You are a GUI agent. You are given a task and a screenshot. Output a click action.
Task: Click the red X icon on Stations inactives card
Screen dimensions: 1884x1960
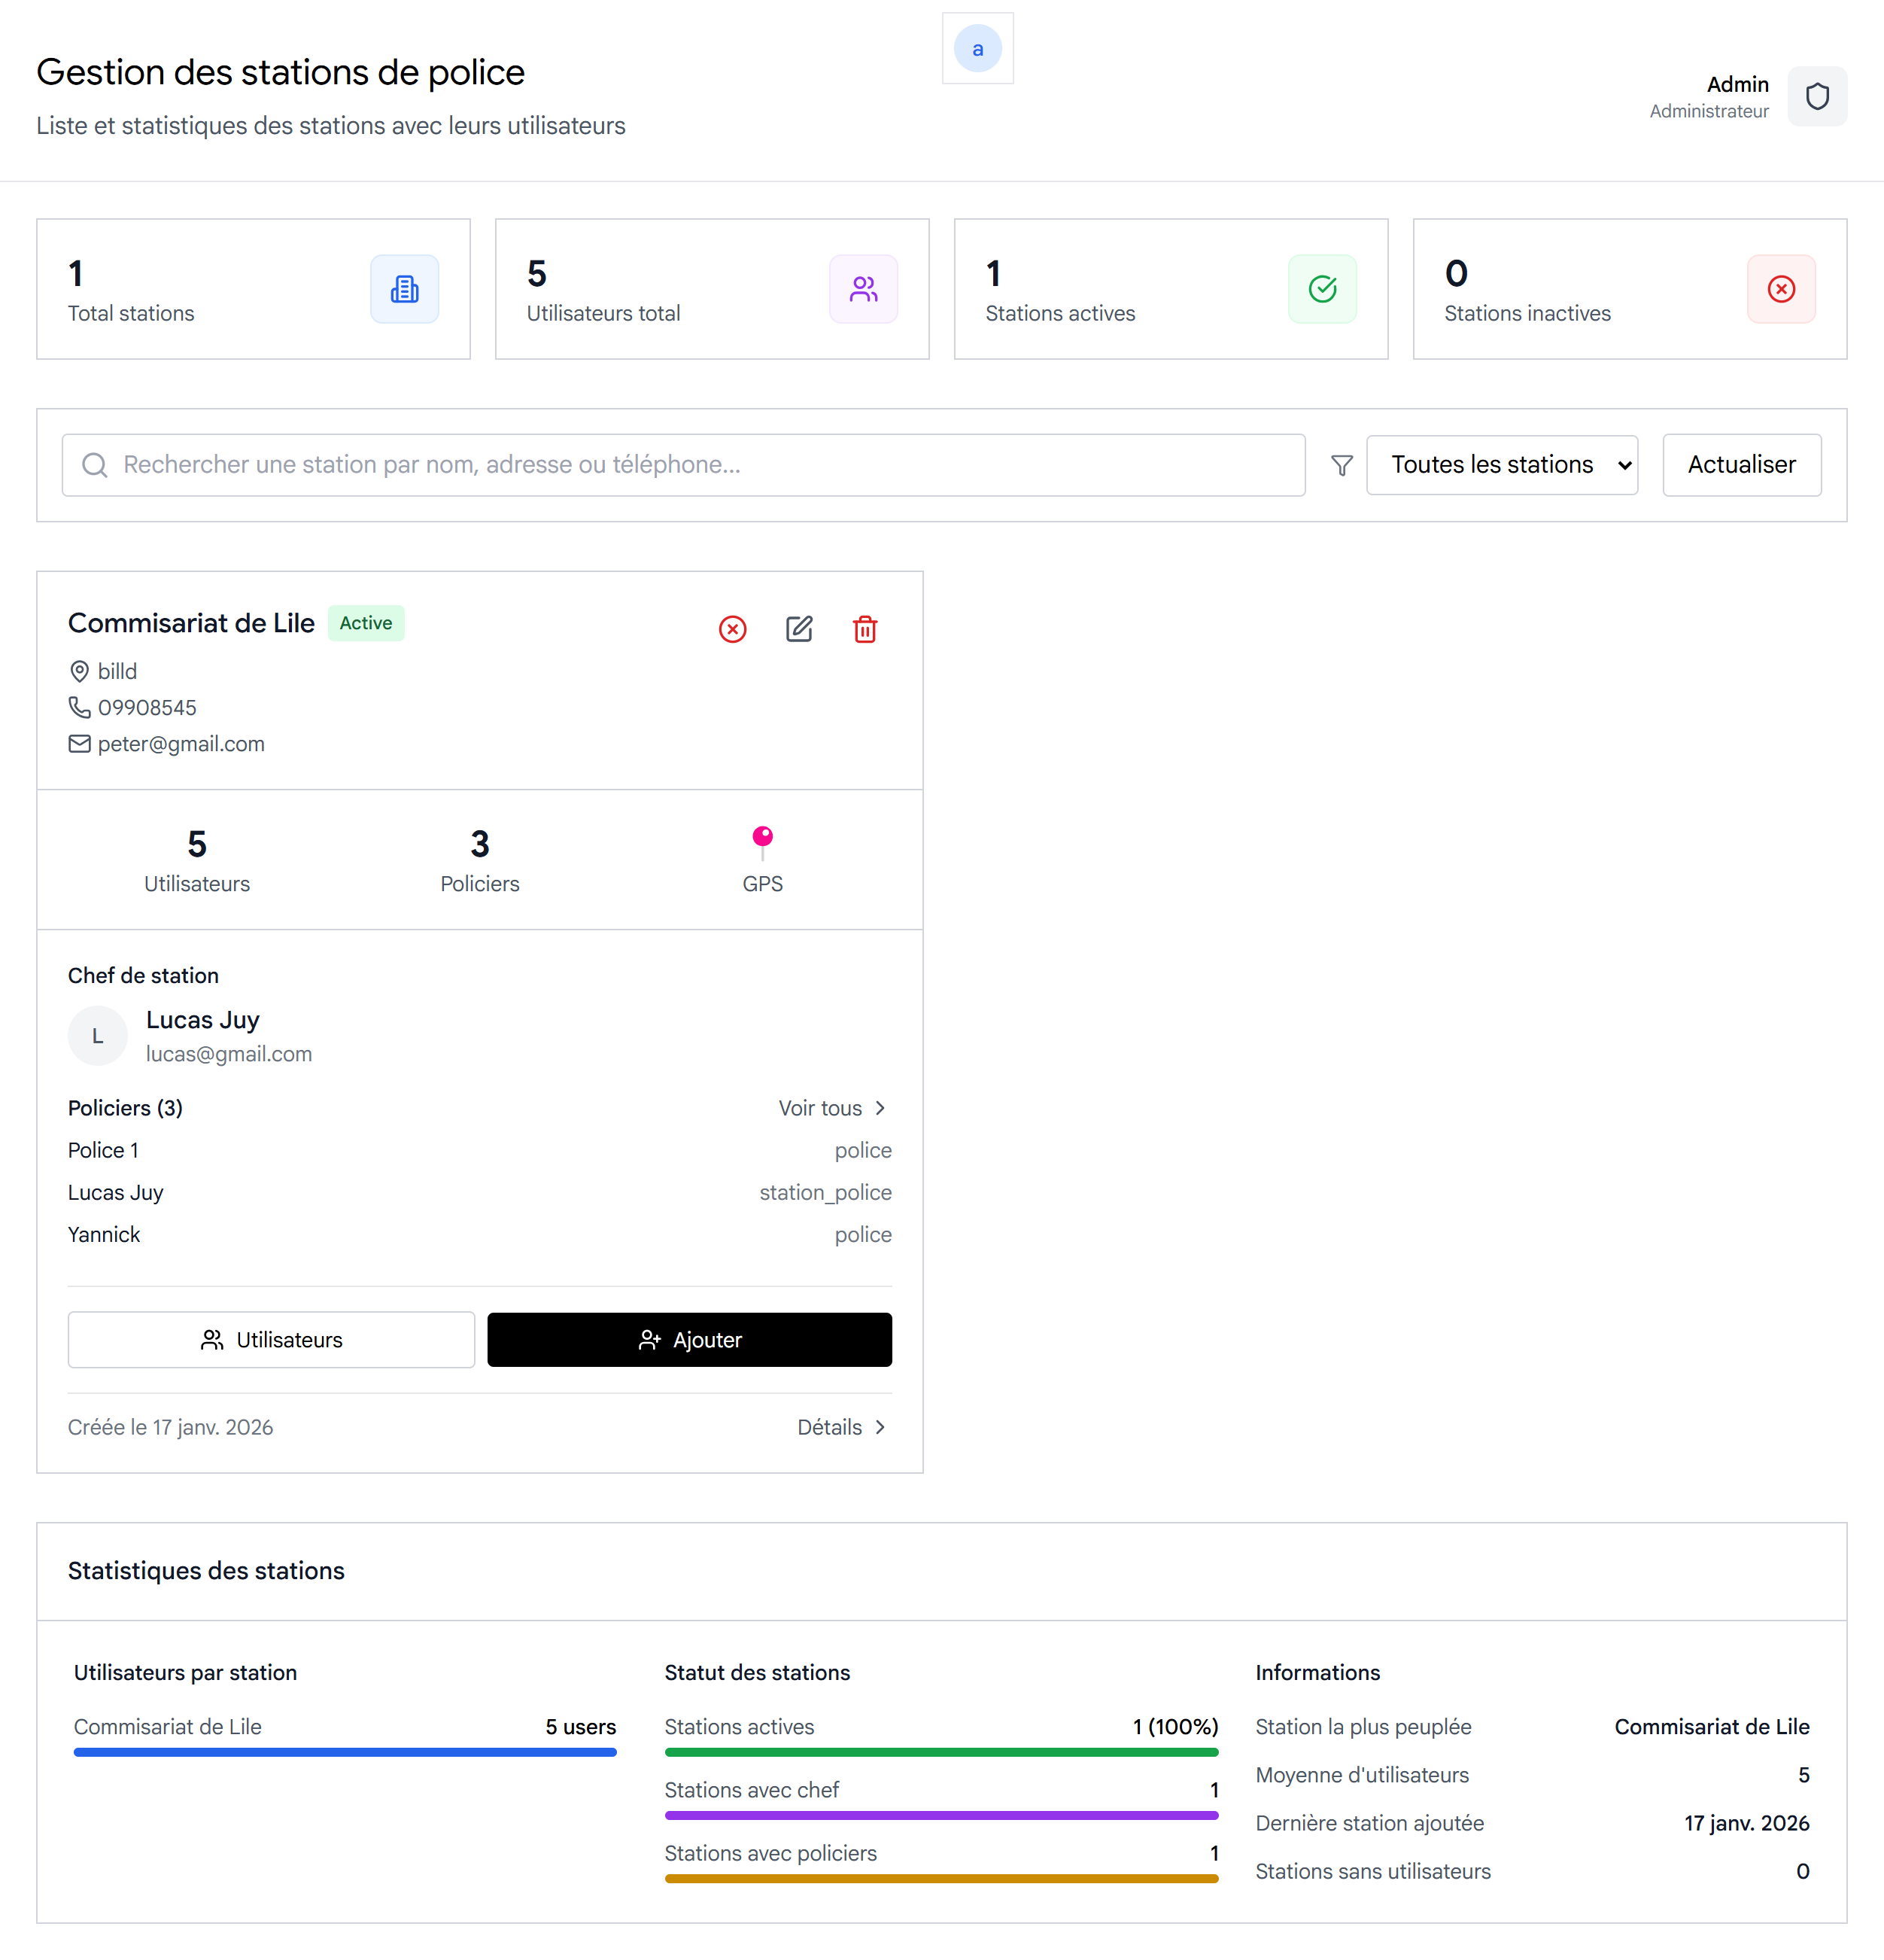pos(1780,289)
